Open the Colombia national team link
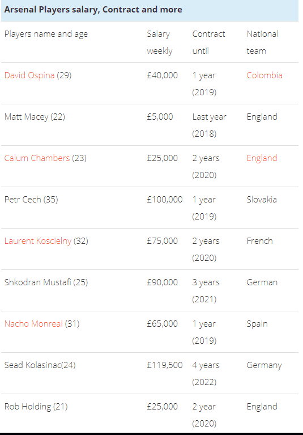Screen dimensions: 303x435 [264, 75]
